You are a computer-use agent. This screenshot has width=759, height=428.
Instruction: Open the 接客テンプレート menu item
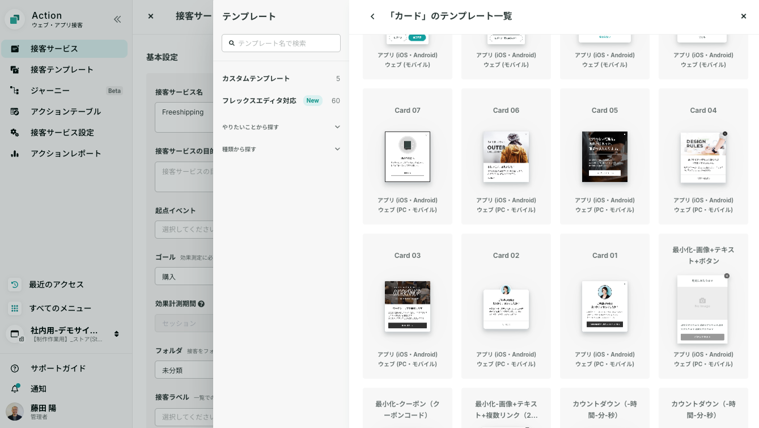point(65,70)
